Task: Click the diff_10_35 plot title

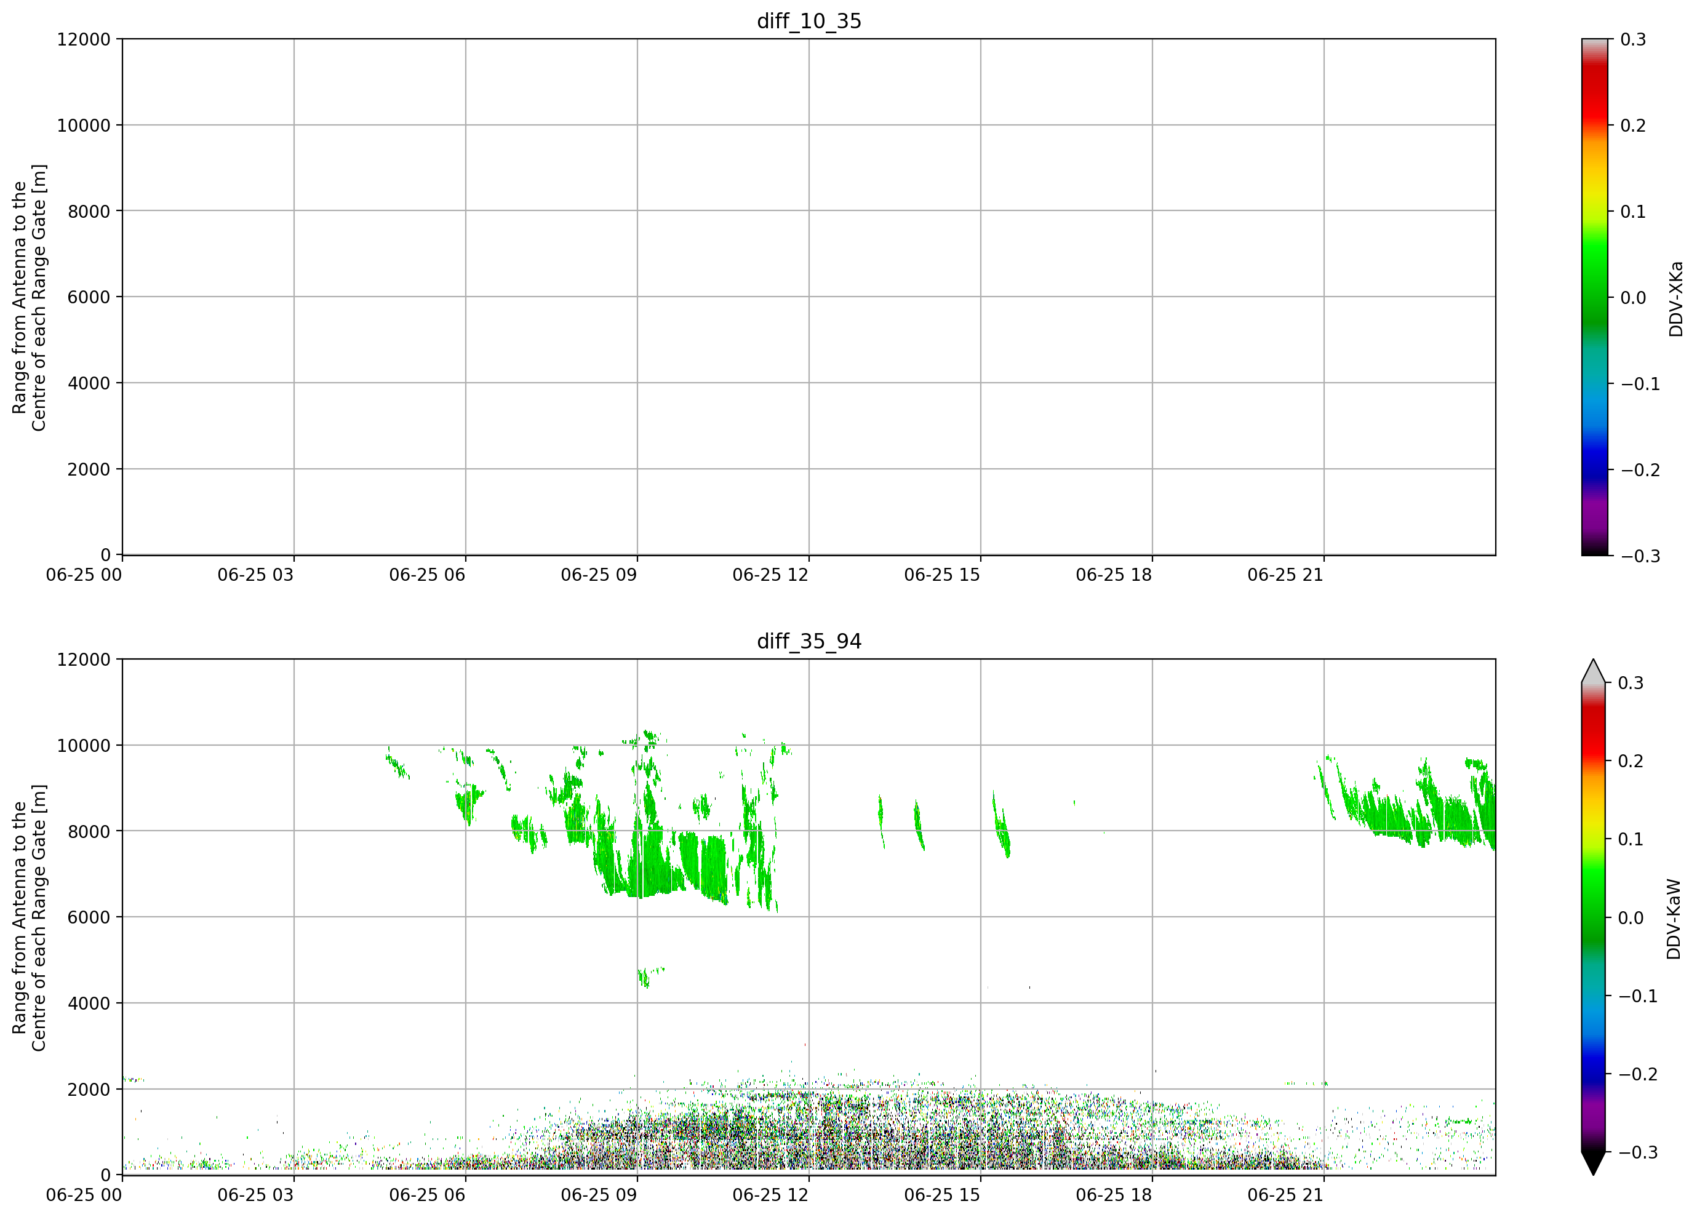Action: pos(809,21)
